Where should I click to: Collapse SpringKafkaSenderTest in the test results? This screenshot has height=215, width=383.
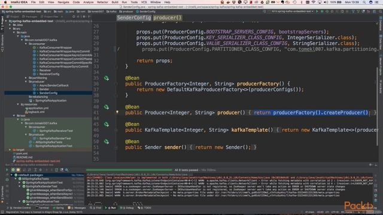coord(20,186)
